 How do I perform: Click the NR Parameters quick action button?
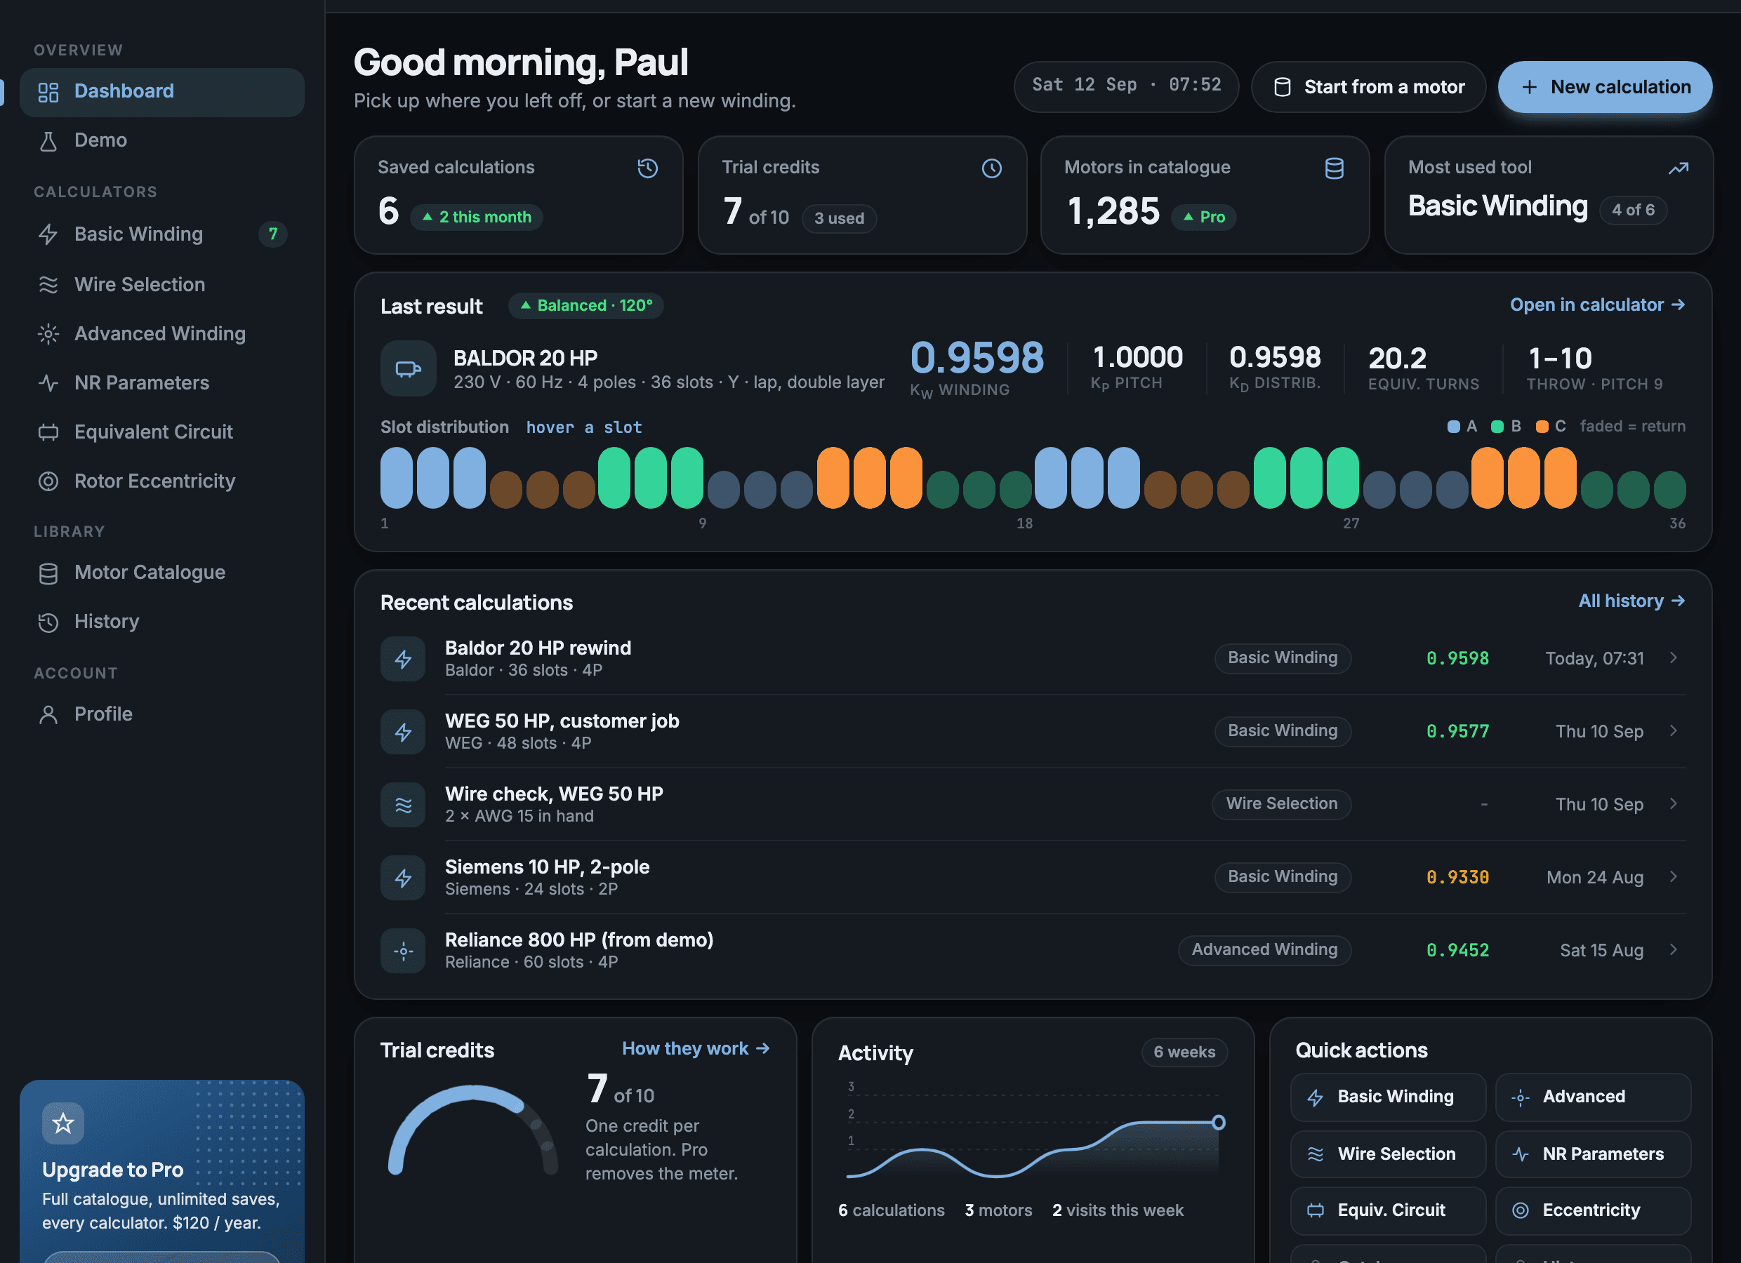[1593, 1154]
